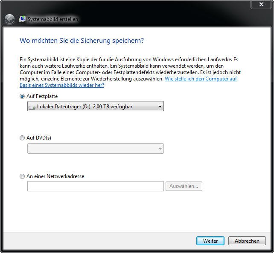The image size is (274, 253).
Task: Click the Auswählen... button
Action: click(184, 186)
